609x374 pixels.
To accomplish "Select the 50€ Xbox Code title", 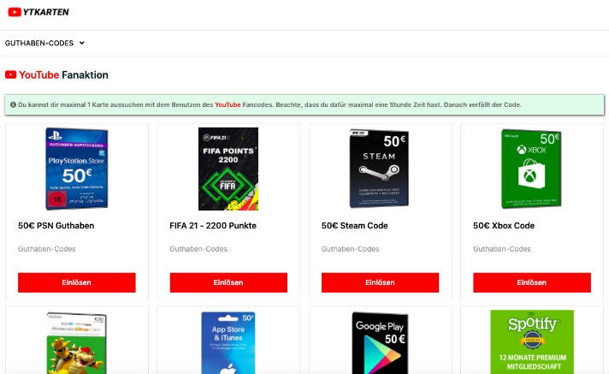I will coord(504,225).
